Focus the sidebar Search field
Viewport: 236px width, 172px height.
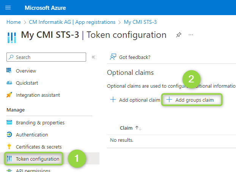(46, 57)
